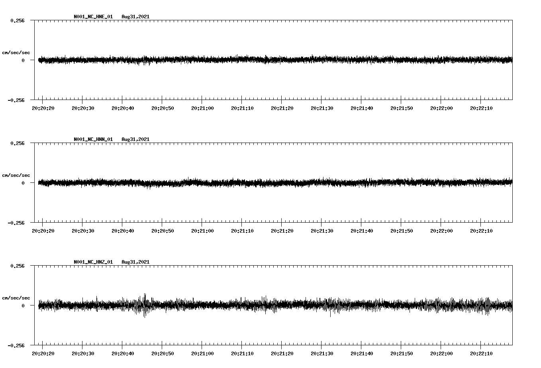Click the 20:21:00 time label on HNZ plot

tap(202, 354)
